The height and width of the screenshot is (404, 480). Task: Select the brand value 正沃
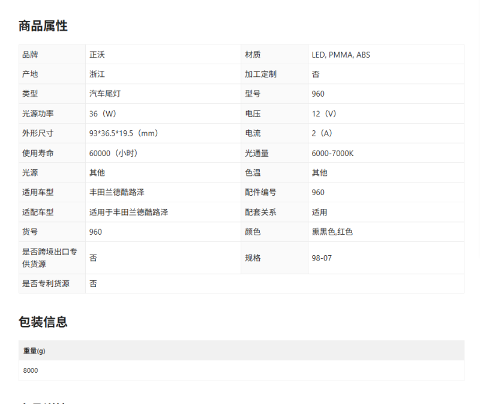pyautogui.click(x=97, y=55)
